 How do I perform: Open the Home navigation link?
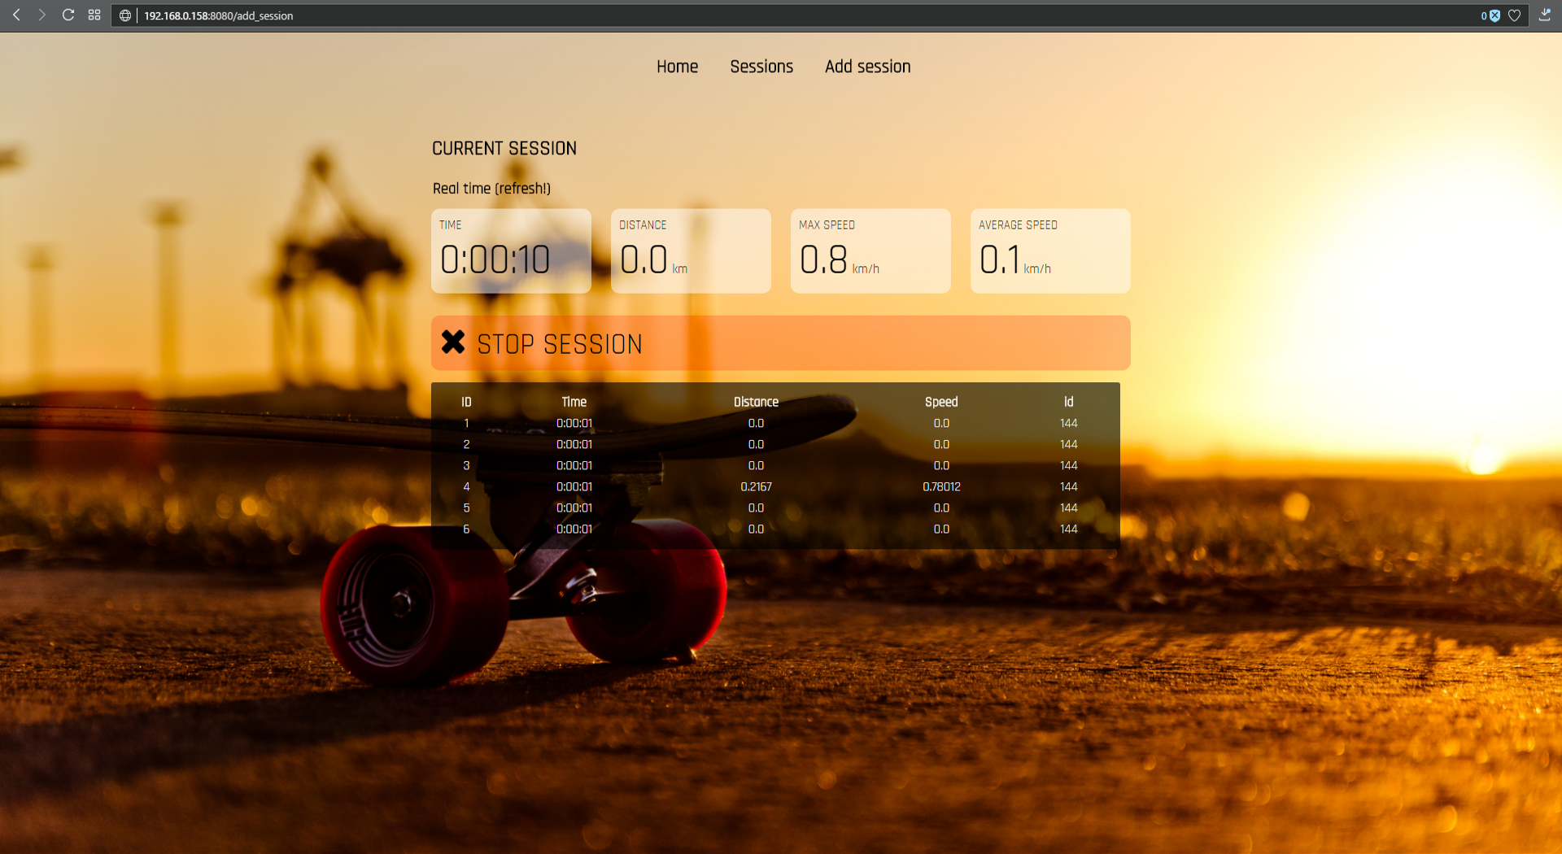click(677, 67)
